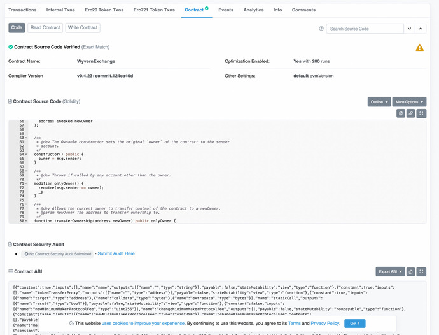Screen dimensions: 439x335
Task: Jump to previous source code search match
Action: click(421, 29)
